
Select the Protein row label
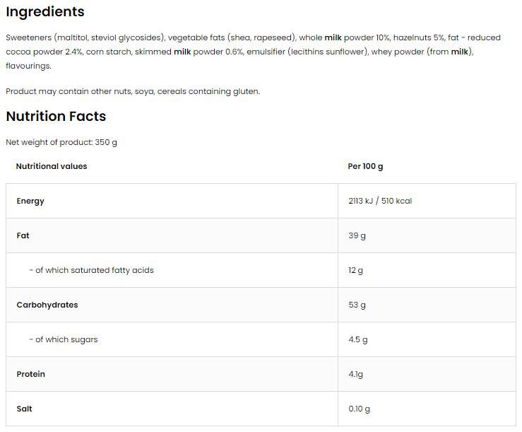(x=30, y=374)
